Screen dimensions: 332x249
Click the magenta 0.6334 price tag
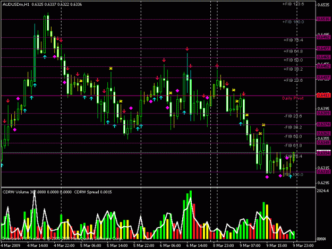tap(324, 153)
